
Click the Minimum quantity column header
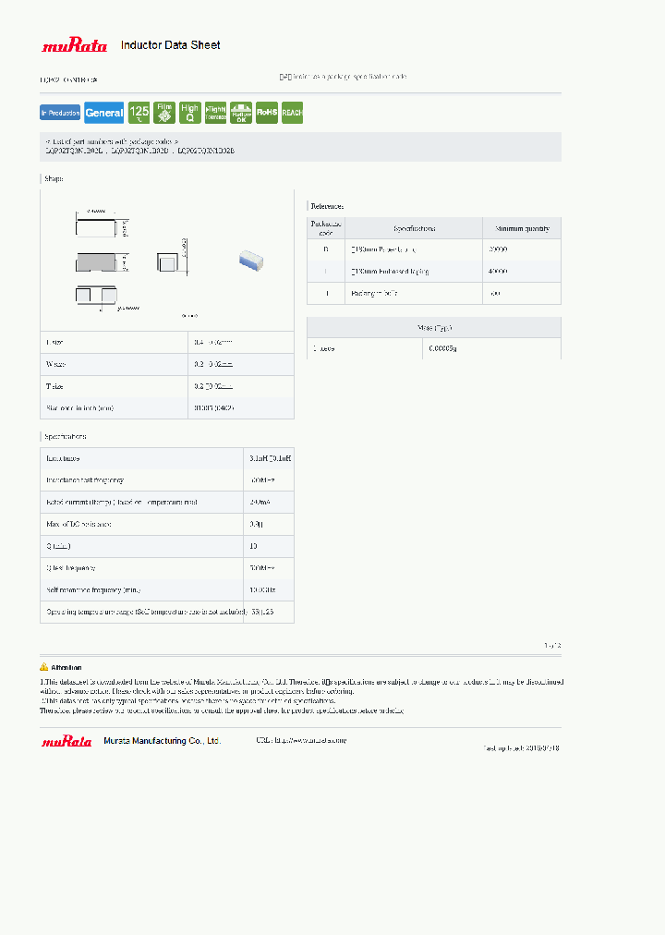522,228
